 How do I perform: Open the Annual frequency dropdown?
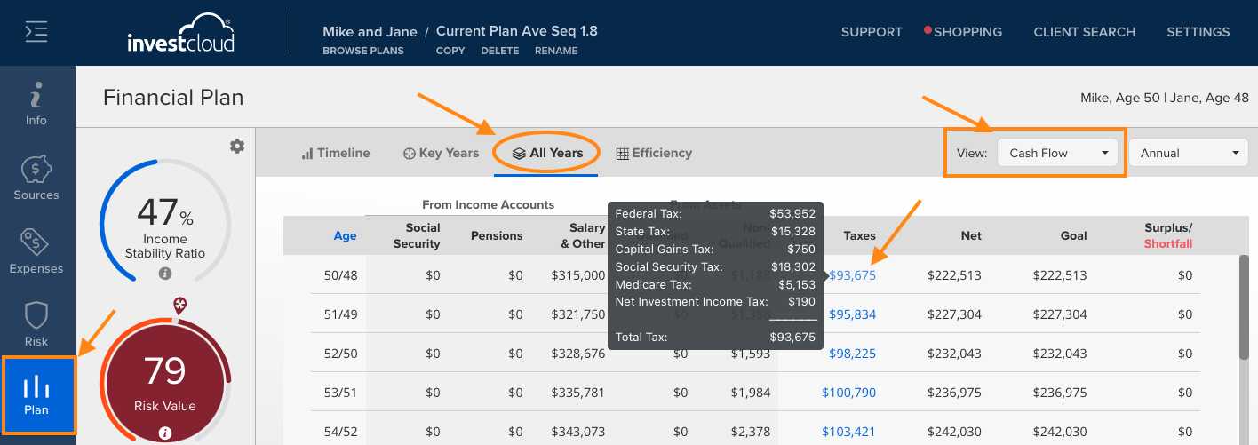pos(1188,153)
